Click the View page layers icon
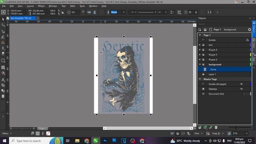 click(205, 30)
